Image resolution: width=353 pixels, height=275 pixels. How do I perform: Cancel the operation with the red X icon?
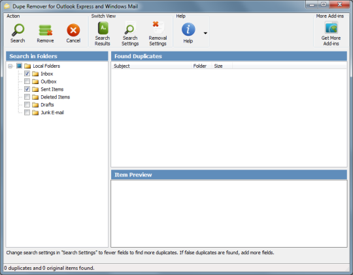coord(73,30)
